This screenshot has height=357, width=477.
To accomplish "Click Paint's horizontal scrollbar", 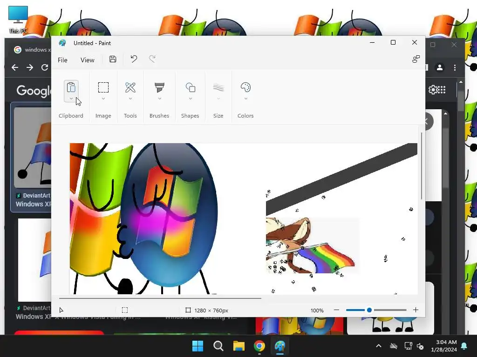I will pos(160,298).
